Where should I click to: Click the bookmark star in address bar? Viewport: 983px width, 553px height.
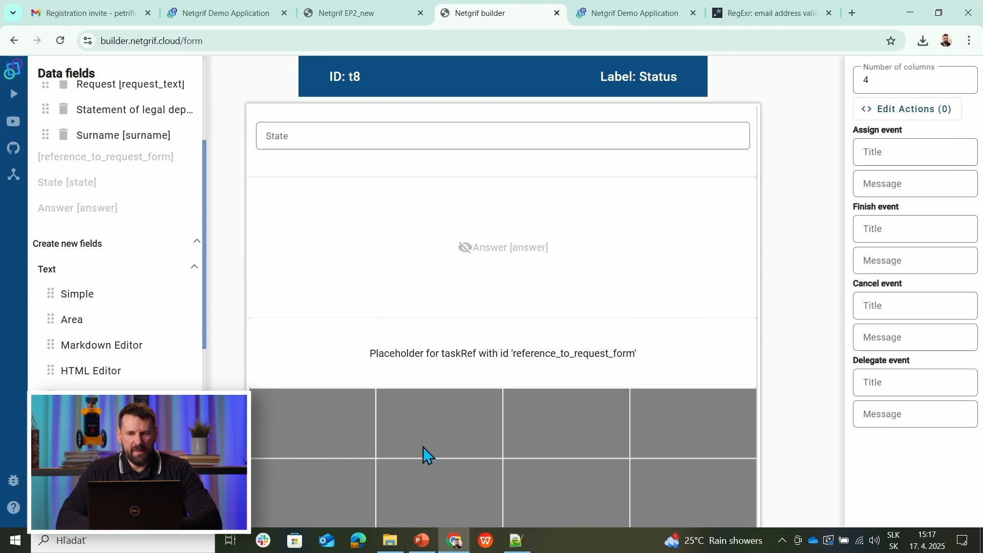coord(891,40)
